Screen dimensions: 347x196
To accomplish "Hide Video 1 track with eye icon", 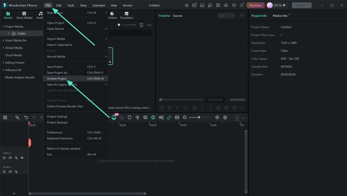I will coord(22,158).
